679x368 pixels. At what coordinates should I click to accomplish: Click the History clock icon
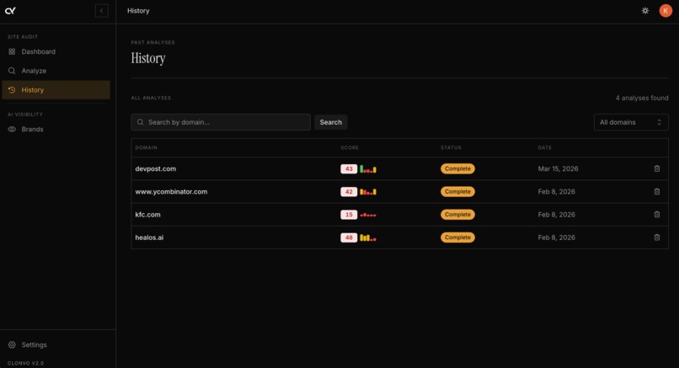pos(12,90)
